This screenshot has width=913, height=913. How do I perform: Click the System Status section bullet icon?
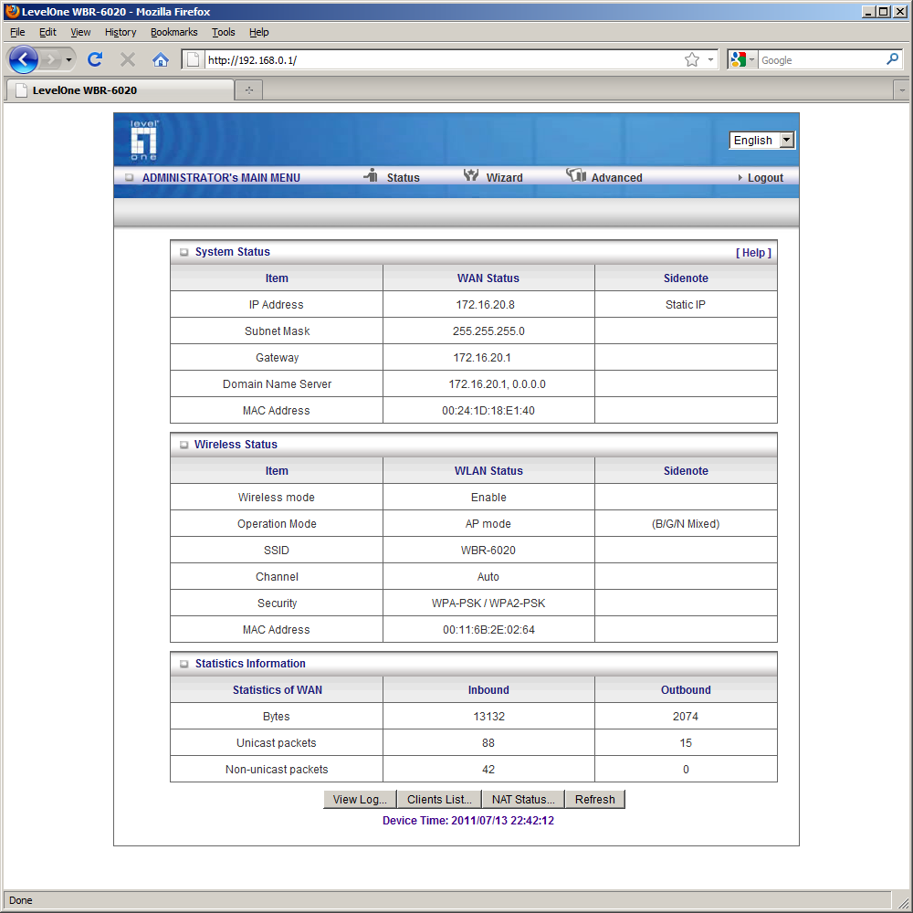click(184, 252)
